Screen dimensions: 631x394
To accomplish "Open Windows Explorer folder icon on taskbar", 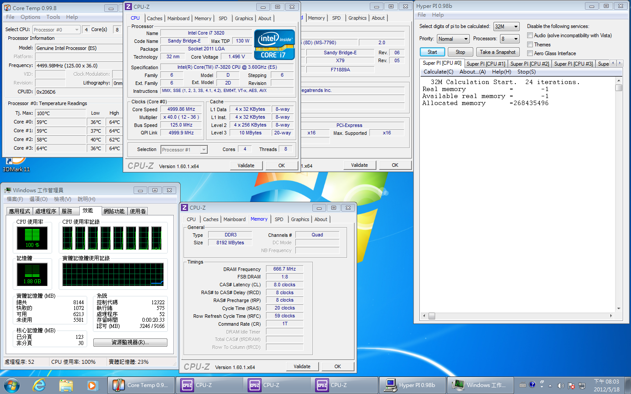I will pos(66,385).
